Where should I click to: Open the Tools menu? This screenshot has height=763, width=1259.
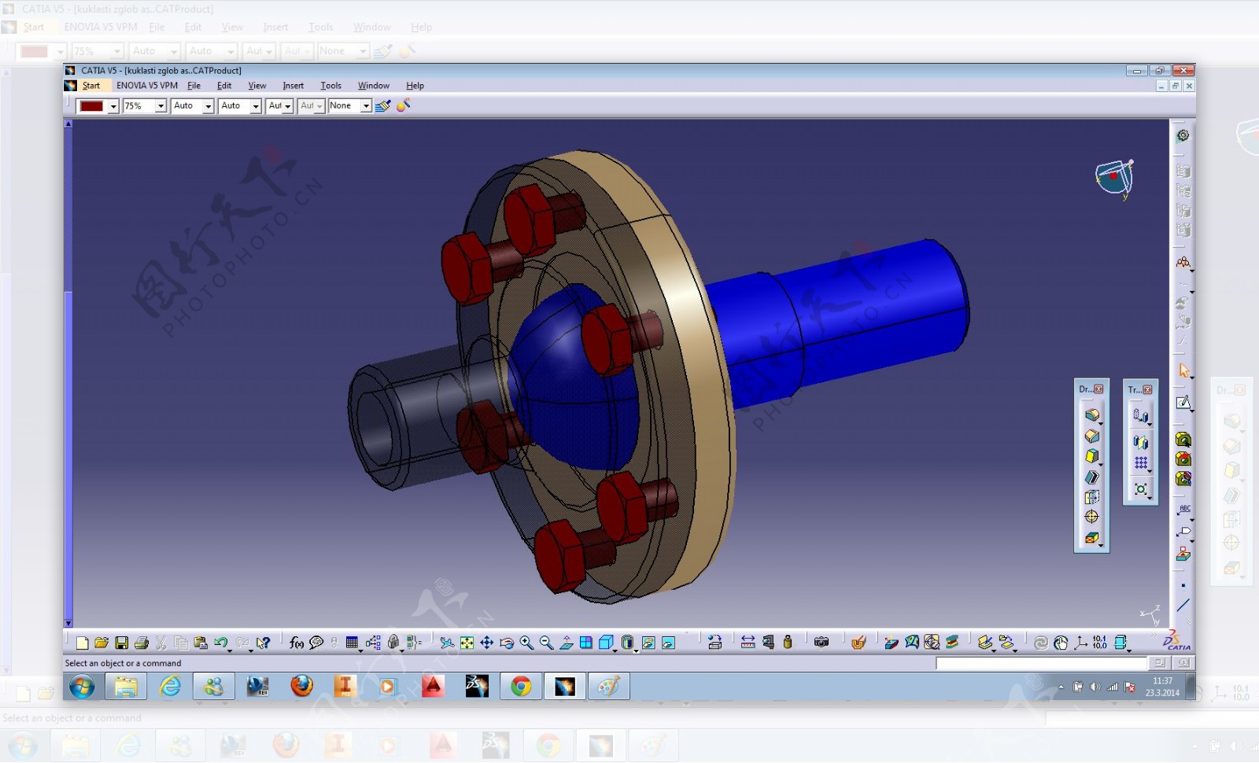tap(330, 86)
